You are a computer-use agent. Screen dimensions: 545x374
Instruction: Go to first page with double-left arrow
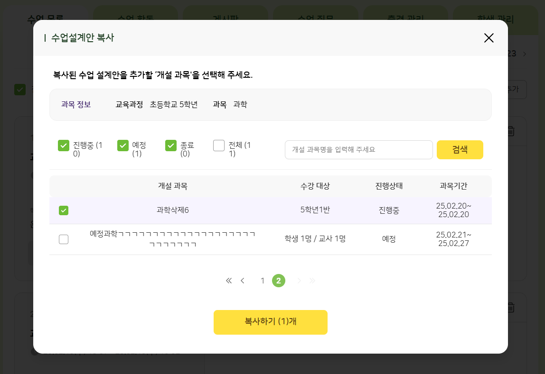point(229,281)
